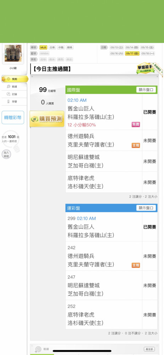Choose date 09/16 (六)

click(x=117, y=54)
